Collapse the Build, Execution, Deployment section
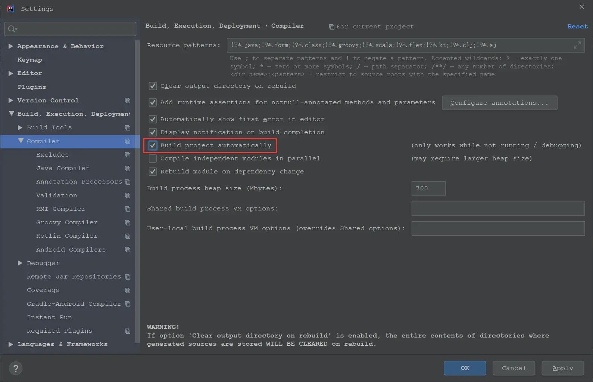The width and height of the screenshot is (593, 382). click(11, 114)
